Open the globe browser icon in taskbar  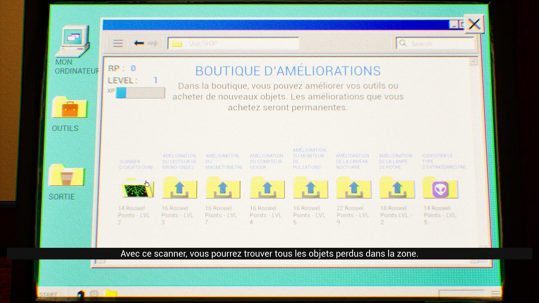[x=94, y=294]
